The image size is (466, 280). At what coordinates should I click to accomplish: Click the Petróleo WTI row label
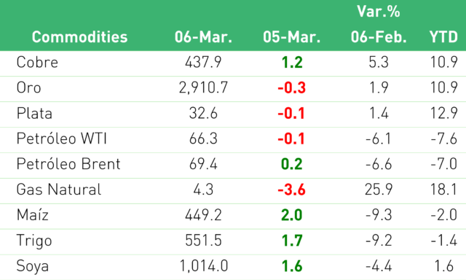61,139
